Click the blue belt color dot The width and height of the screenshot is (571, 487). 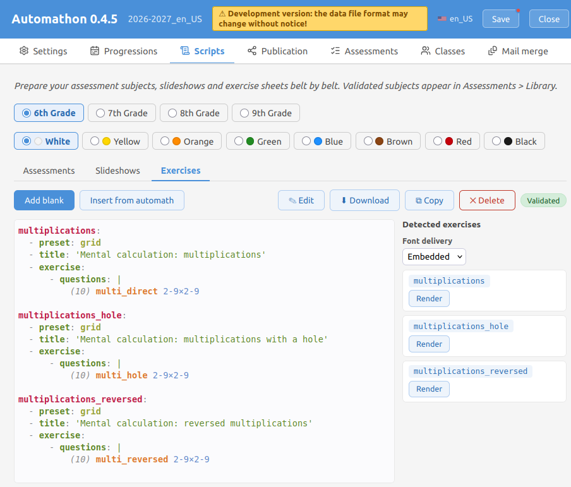tap(318, 141)
